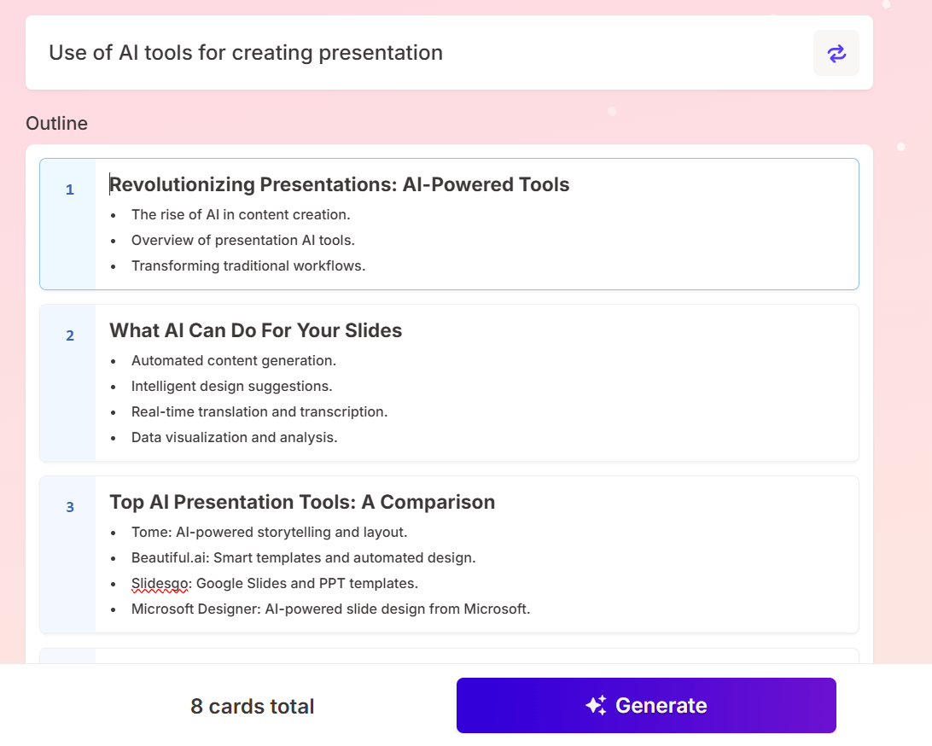
Task: Click the partially visible fourth outline card
Action: coord(449,659)
